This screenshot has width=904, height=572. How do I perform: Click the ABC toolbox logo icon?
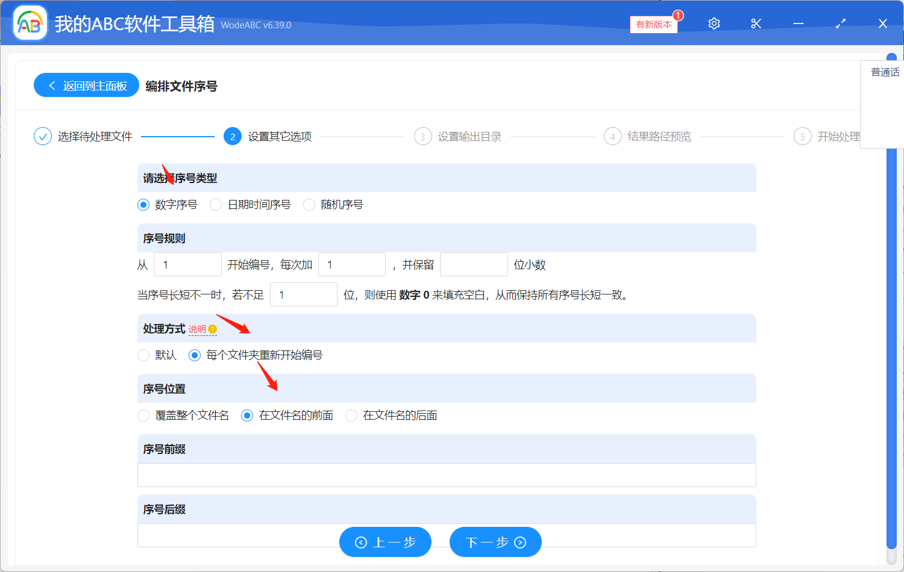coord(30,22)
